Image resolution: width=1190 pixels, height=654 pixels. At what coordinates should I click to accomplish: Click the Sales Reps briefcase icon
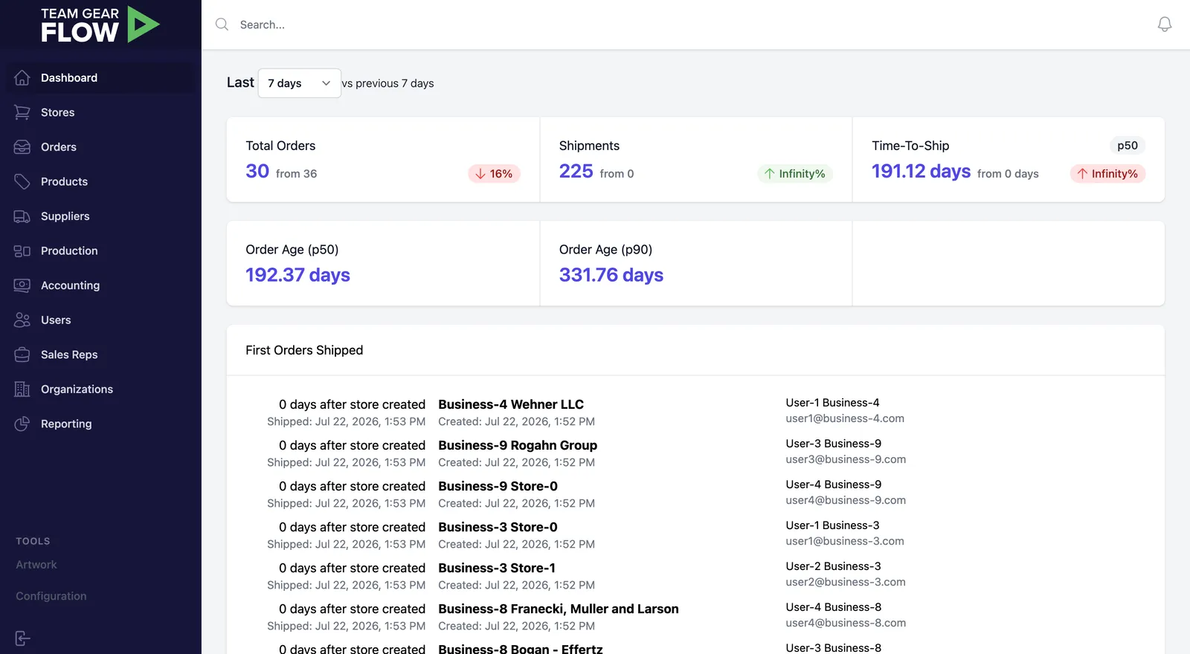pos(22,354)
